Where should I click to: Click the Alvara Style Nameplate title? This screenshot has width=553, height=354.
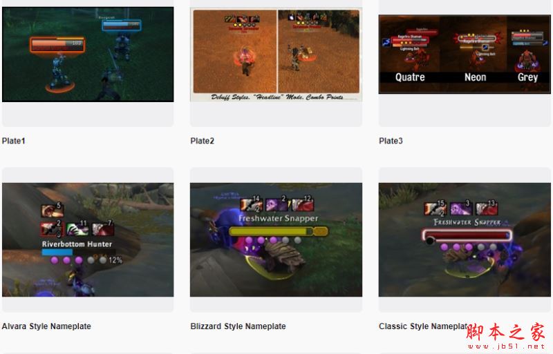tap(46, 326)
